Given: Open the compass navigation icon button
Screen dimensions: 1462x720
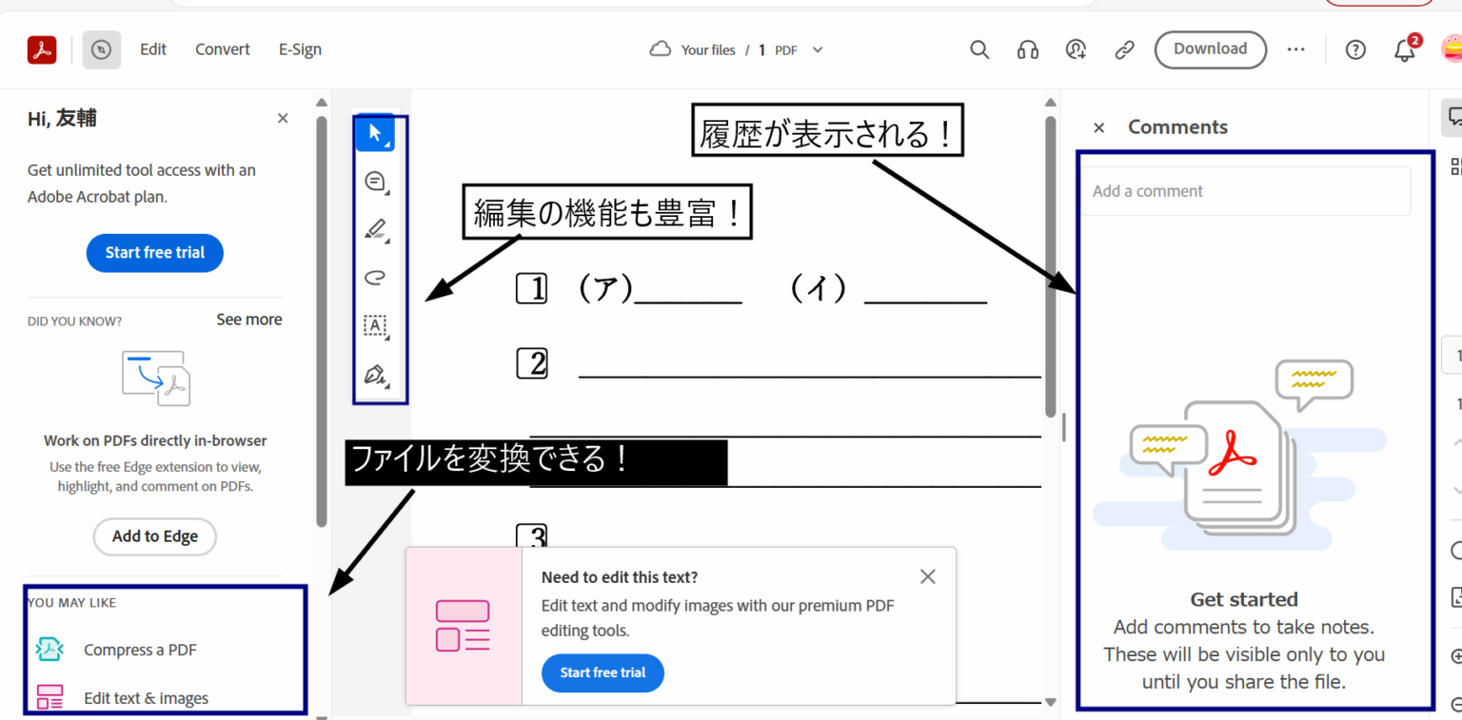Looking at the screenshot, I should click(x=101, y=50).
